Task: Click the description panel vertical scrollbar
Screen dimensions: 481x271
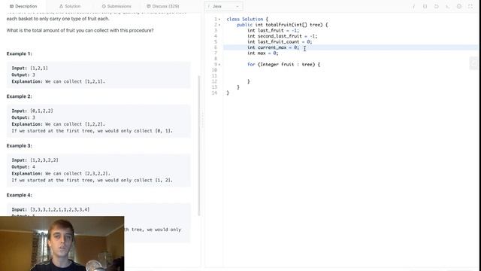Action: click(199, 145)
